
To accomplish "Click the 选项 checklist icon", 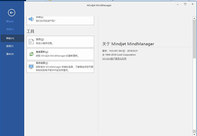I will (x=31, y=41).
